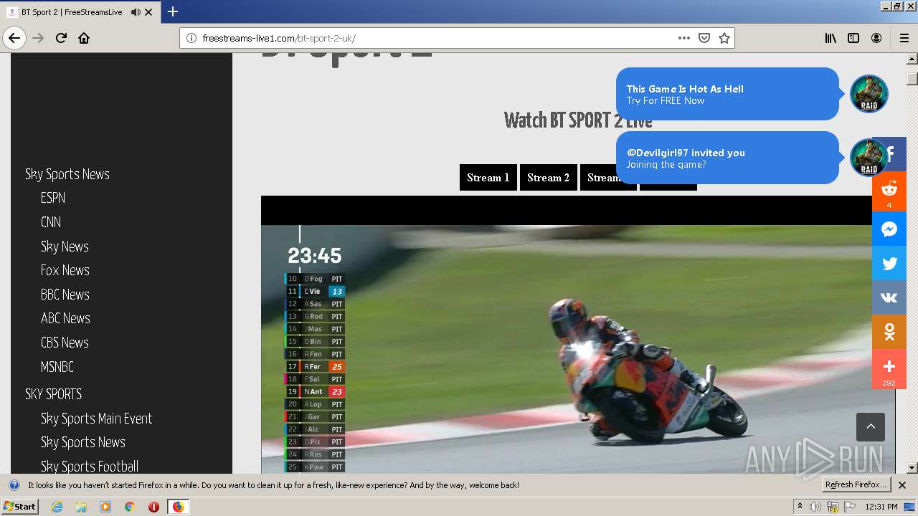Save page to Pocket
Screen dimensions: 918x516
pyautogui.click(x=704, y=38)
